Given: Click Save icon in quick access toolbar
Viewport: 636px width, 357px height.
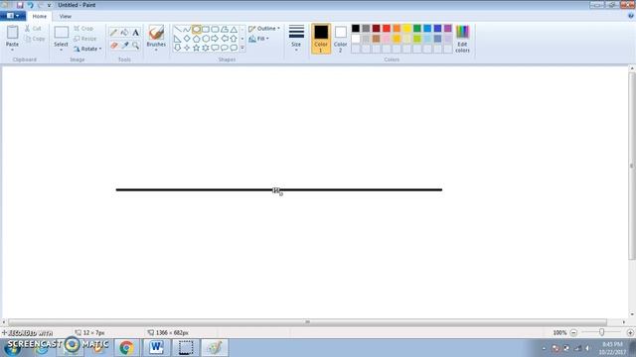Looking at the screenshot, I should (20, 5).
